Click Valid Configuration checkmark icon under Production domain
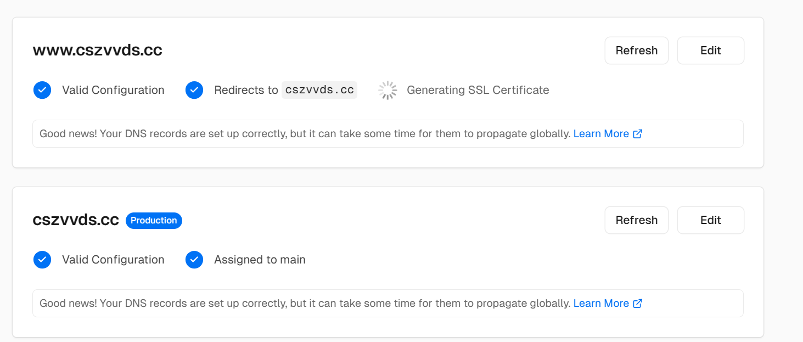 (x=42, y=260)
